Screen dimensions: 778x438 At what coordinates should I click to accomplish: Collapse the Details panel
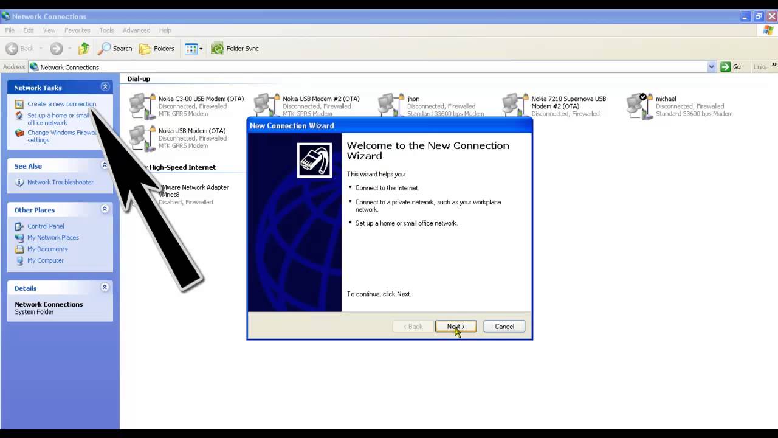point(105,287)
